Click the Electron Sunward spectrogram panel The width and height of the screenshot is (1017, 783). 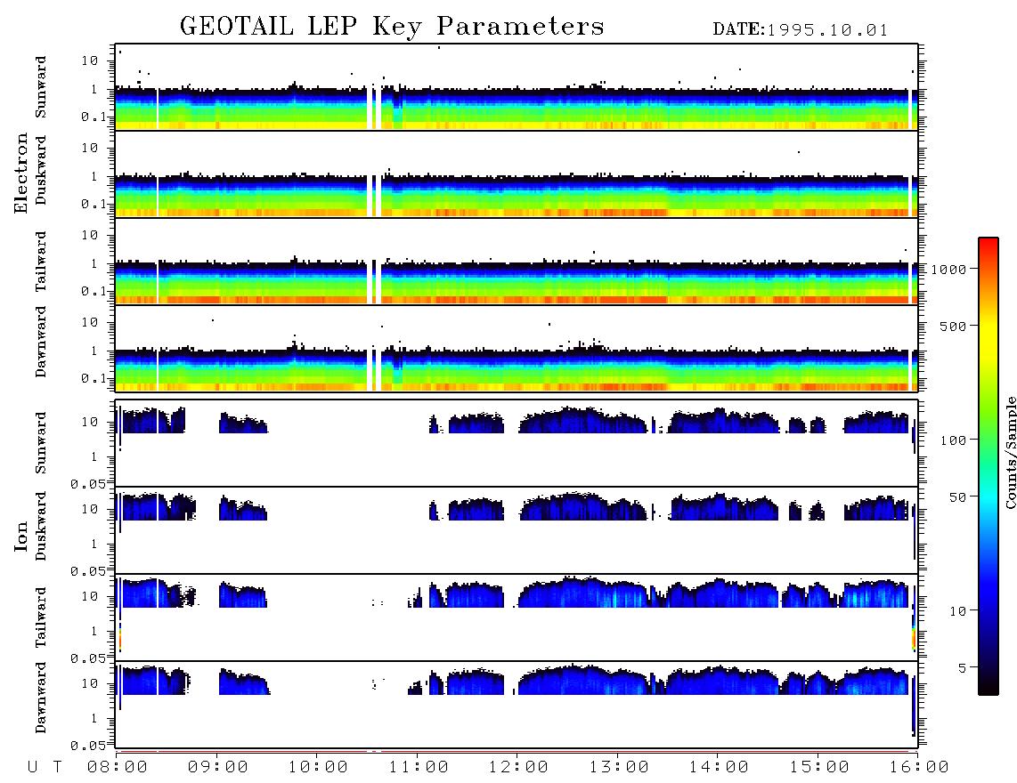point(517,87)
